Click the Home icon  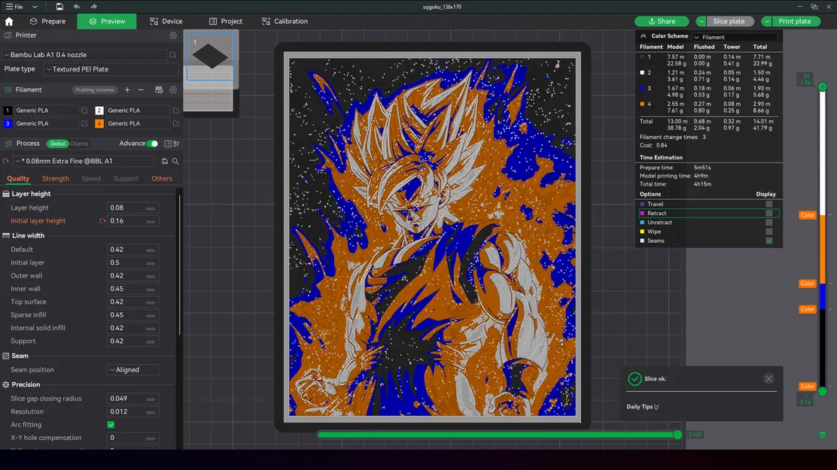pyautogui.click(x=9, y=21)
